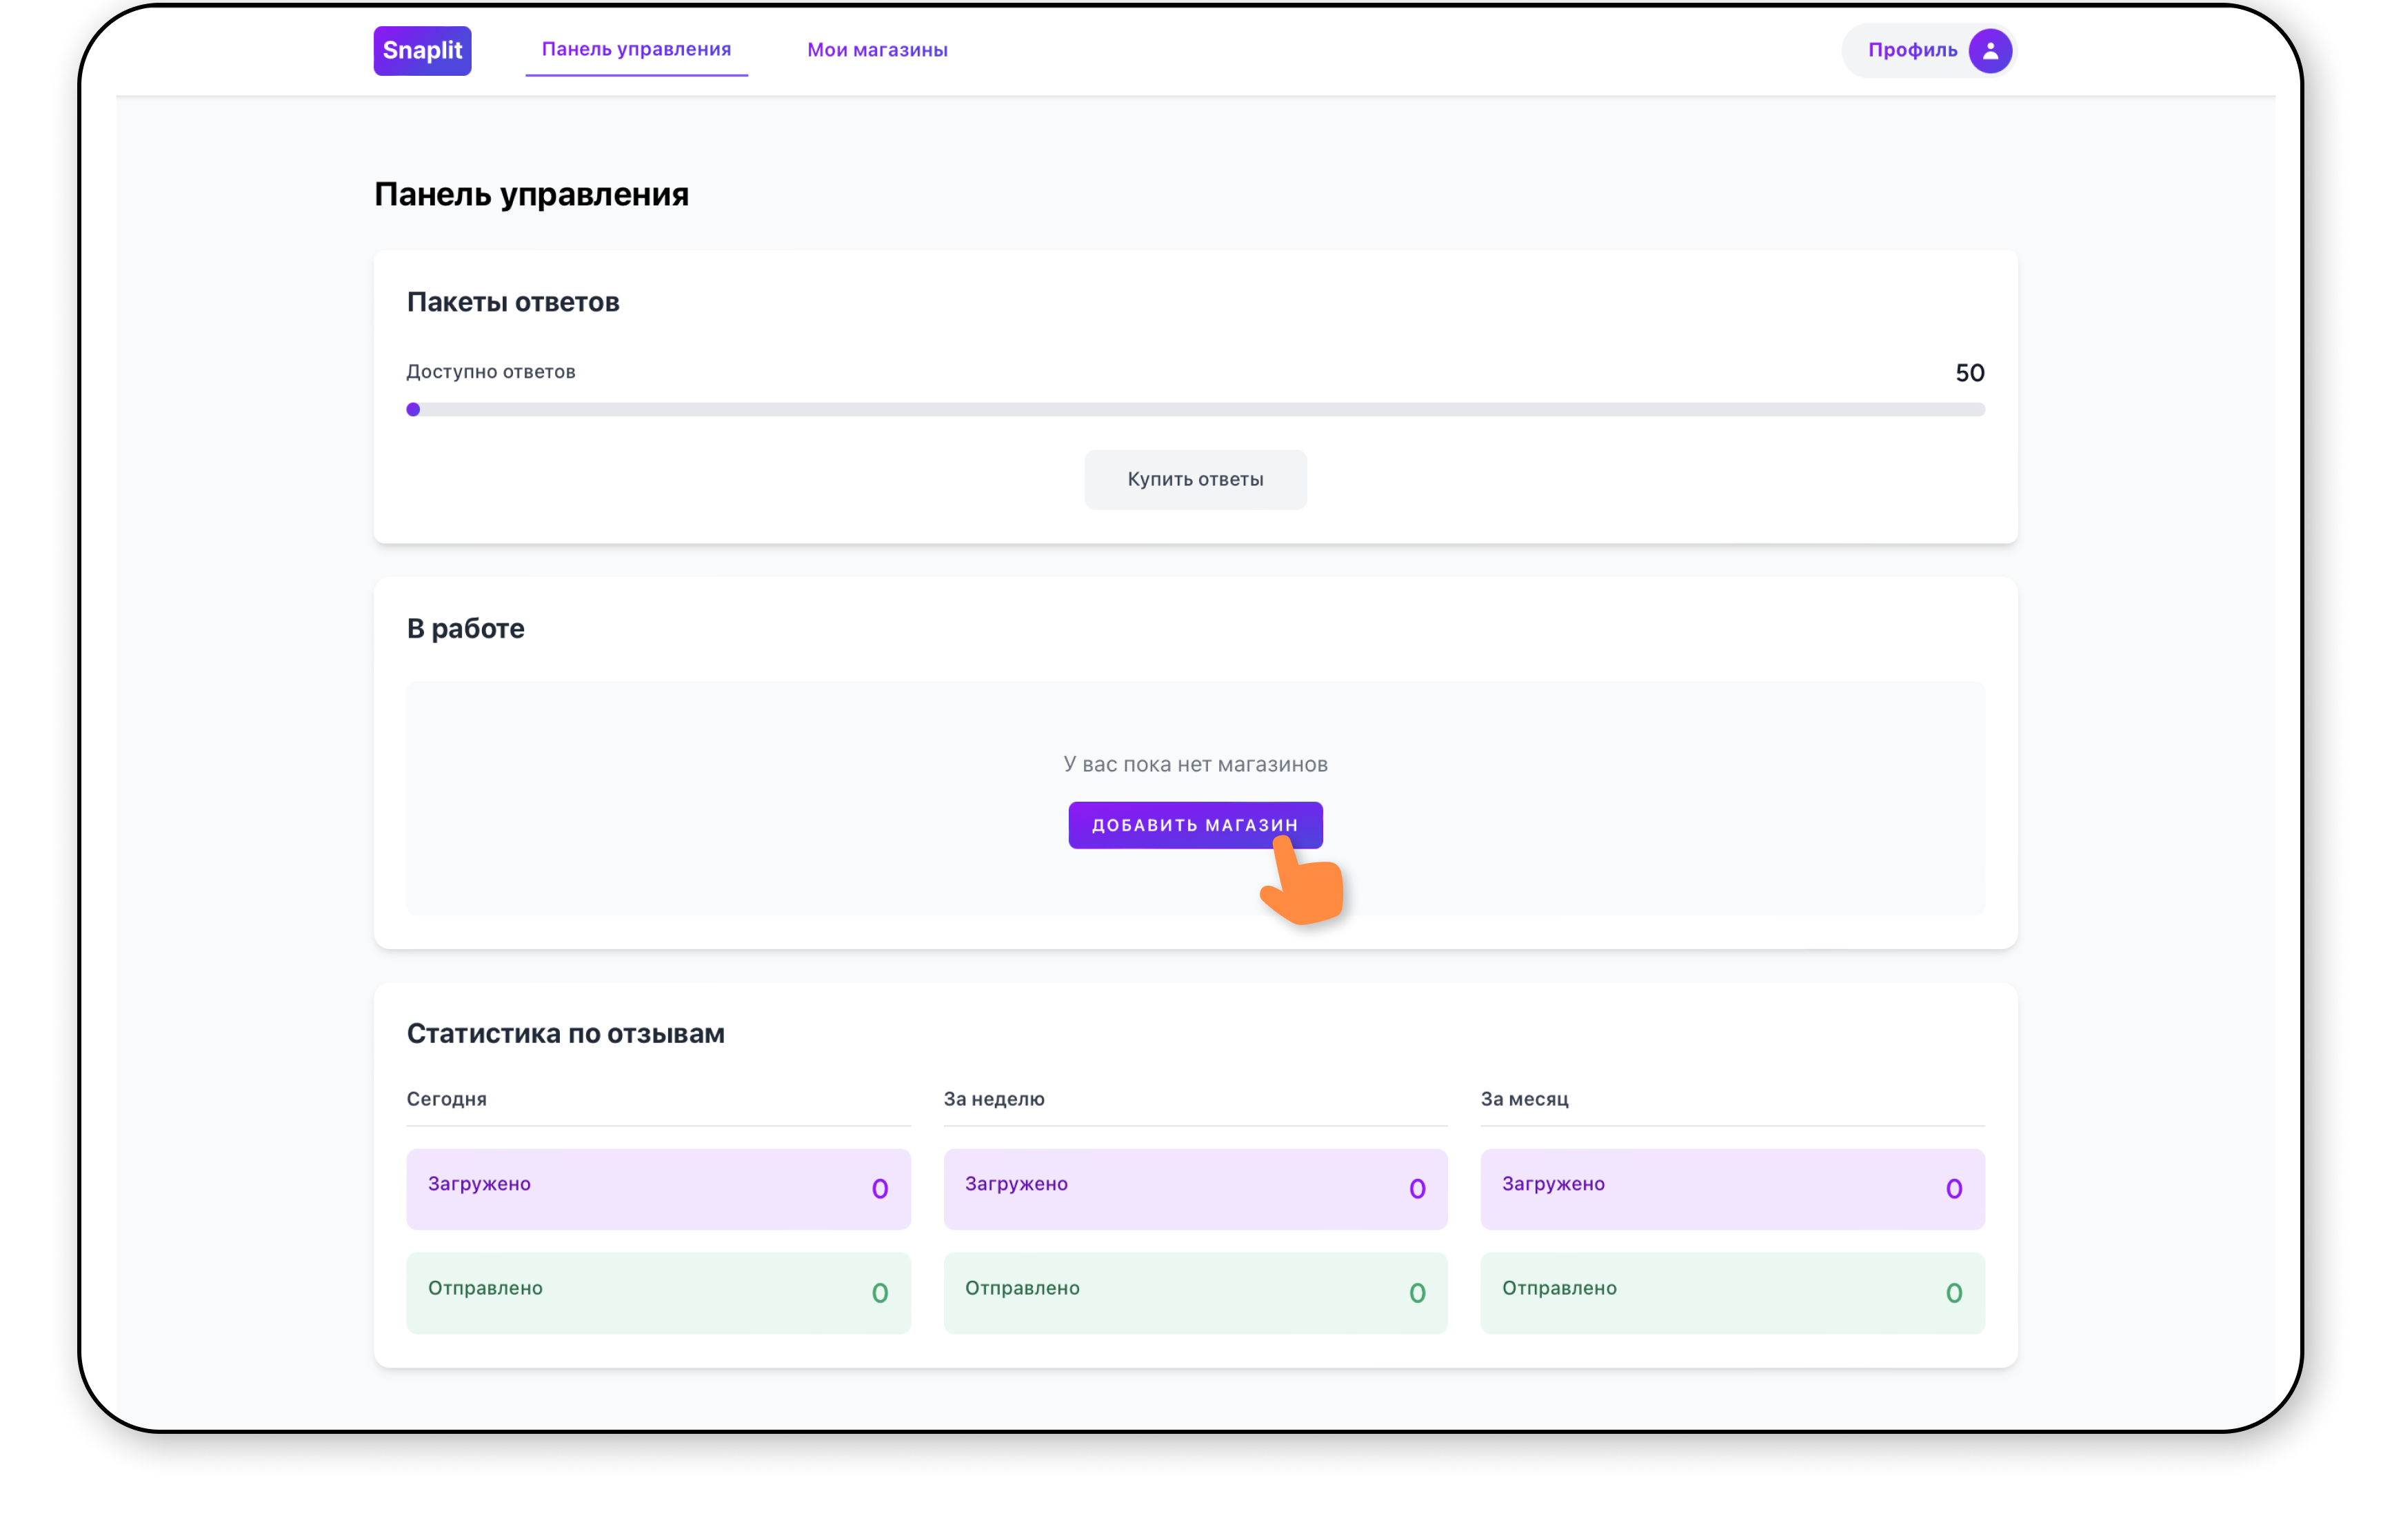Image resolution: width=2383 pixels, height=1540 pixels.
Task: Open the Профиль button
Action: 1911,51
